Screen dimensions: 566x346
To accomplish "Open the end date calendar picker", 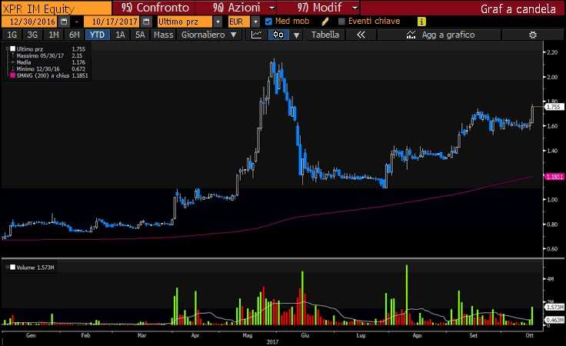I will [x=146, y=22].
